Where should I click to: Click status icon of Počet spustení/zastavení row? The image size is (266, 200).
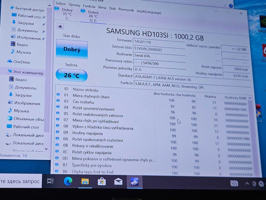coord(58,107)
